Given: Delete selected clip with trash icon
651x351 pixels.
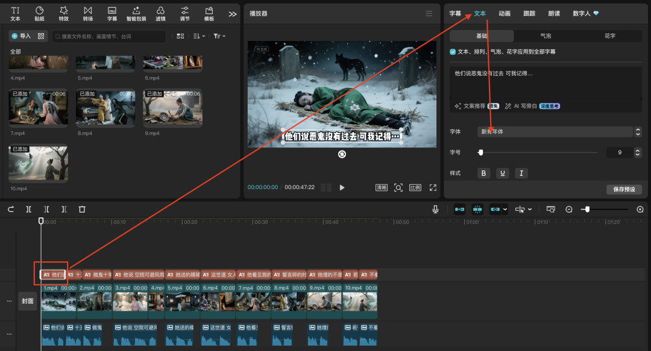Looking at the screenshot, I should point(82,210).
